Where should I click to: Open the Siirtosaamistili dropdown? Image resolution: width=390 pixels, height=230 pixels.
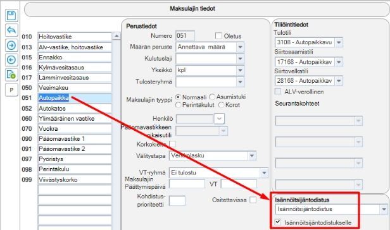pos(339,62)
